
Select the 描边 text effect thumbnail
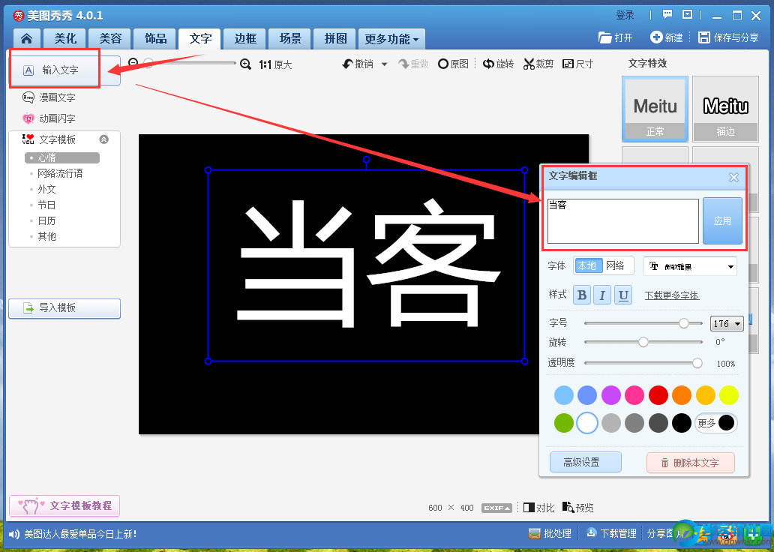tap(725, 109)
